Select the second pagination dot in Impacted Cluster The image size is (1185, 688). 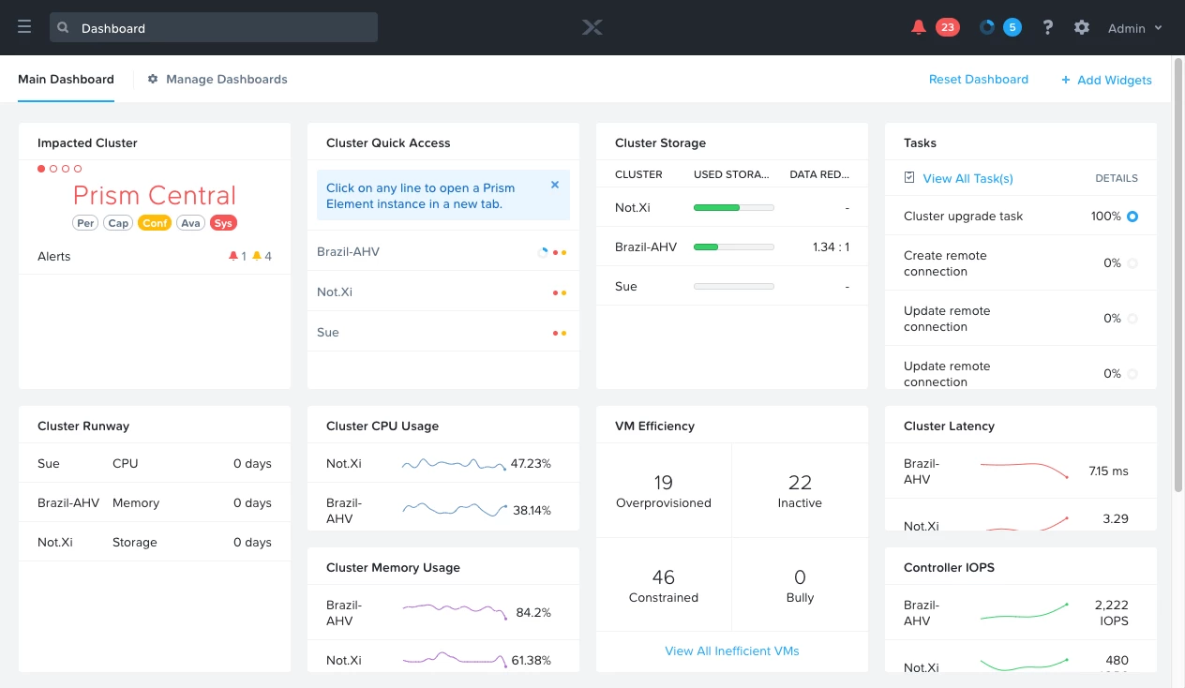pyautogui.click(x=52, y=169)
